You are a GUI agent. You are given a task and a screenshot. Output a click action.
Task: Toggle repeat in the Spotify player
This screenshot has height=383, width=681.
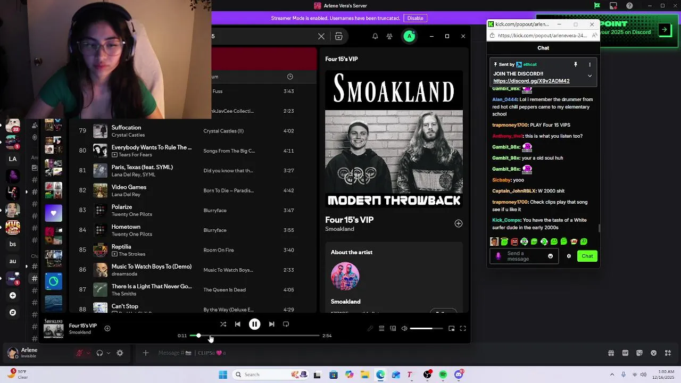coord(286,324)
